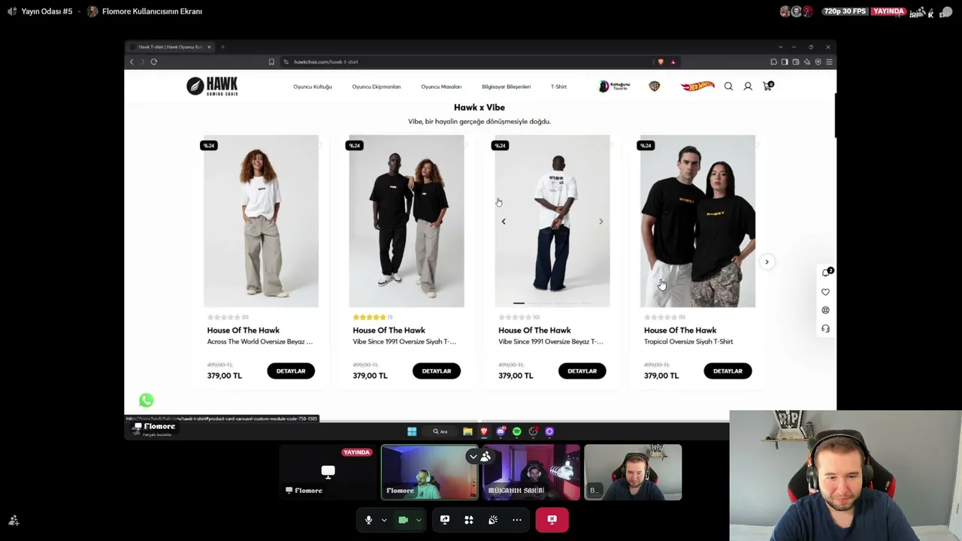The height and width of the screenshot is (541, 962).
Task: Click the taskbar search box labeled Ara
Action: click(440, 431)
